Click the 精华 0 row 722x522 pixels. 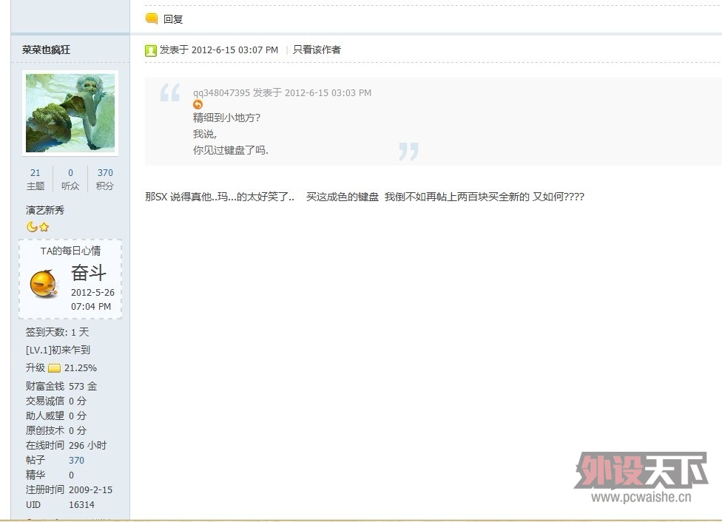pyautogui.click(x=50, y=475)
